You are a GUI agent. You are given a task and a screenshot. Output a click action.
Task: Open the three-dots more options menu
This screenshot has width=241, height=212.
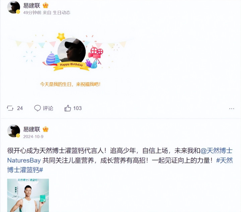tap(232, 109)
